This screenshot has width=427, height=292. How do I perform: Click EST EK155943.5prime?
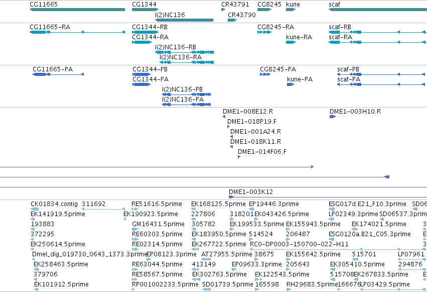click(x=288, y=229)
